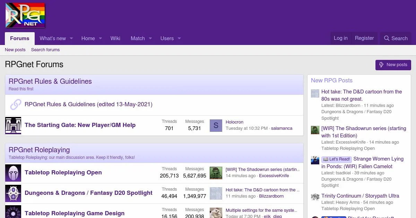Open ExcessiveKnife's avatar in Tabletop Roleplaying Open row
416x218 pixels.
pyautogui.click(x=216, y=173)
